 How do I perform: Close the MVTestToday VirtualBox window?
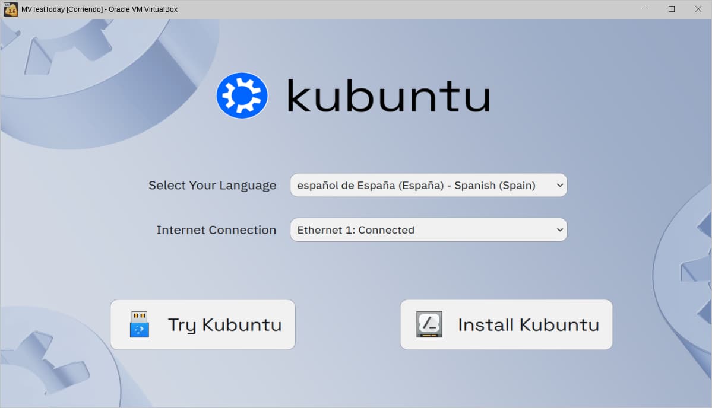tap(698, 9)
